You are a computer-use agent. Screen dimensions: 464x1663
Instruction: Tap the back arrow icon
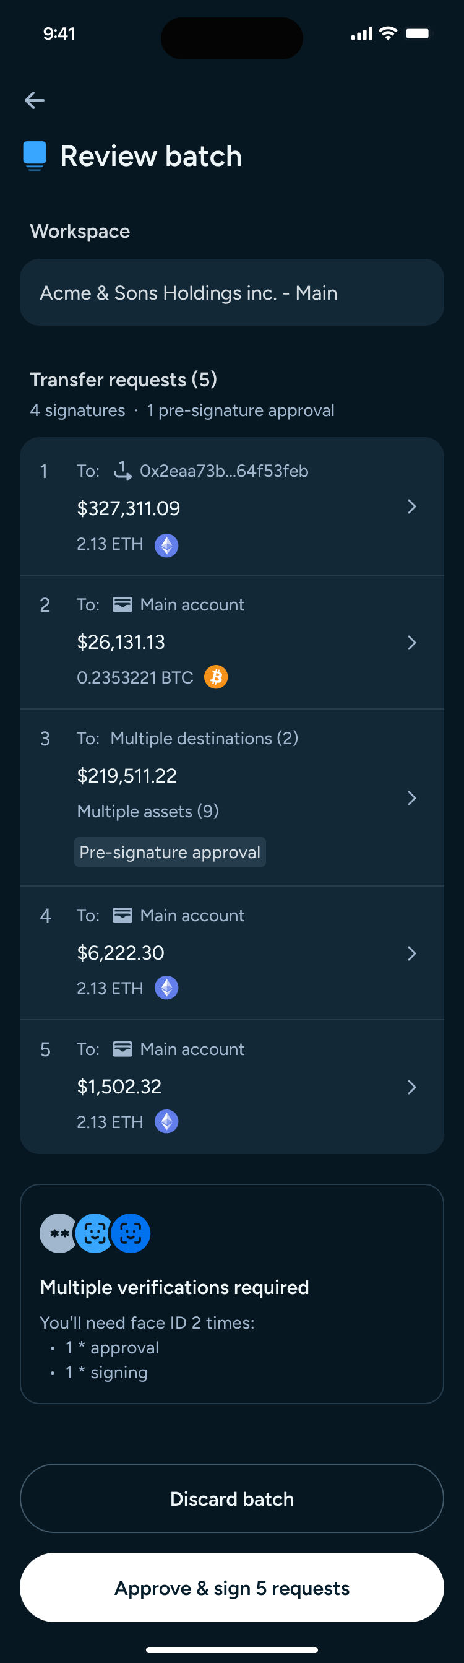click(34, 100)
